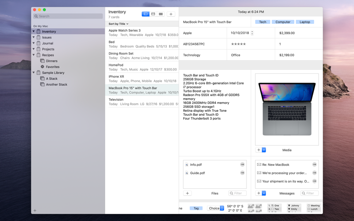
Task: Click the Sample Library icon
Action: point(38,72)
